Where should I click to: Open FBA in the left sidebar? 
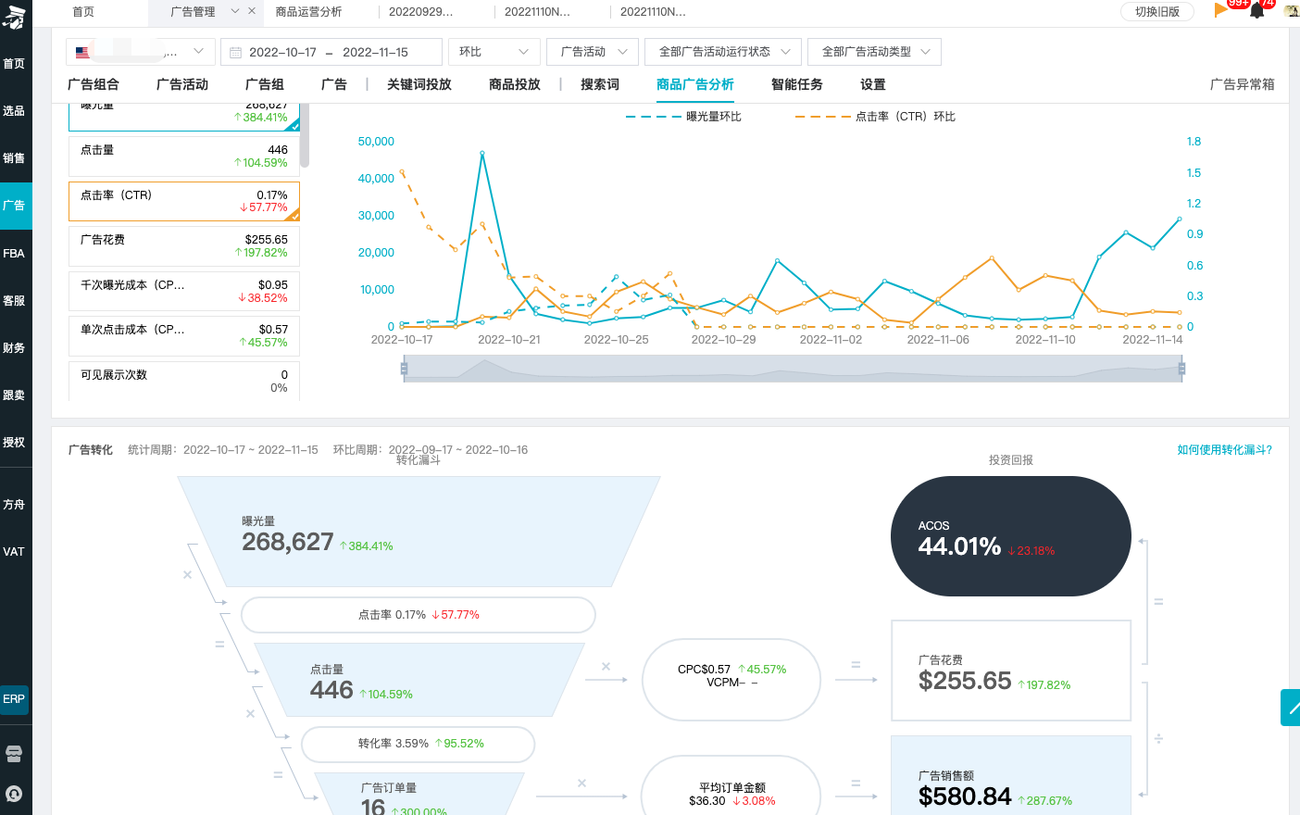[x=14, y=254]
